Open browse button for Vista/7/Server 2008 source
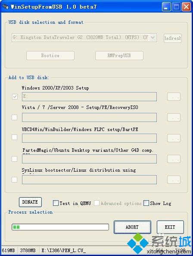This screenshot has height=256, width=193. pos(174,118)
